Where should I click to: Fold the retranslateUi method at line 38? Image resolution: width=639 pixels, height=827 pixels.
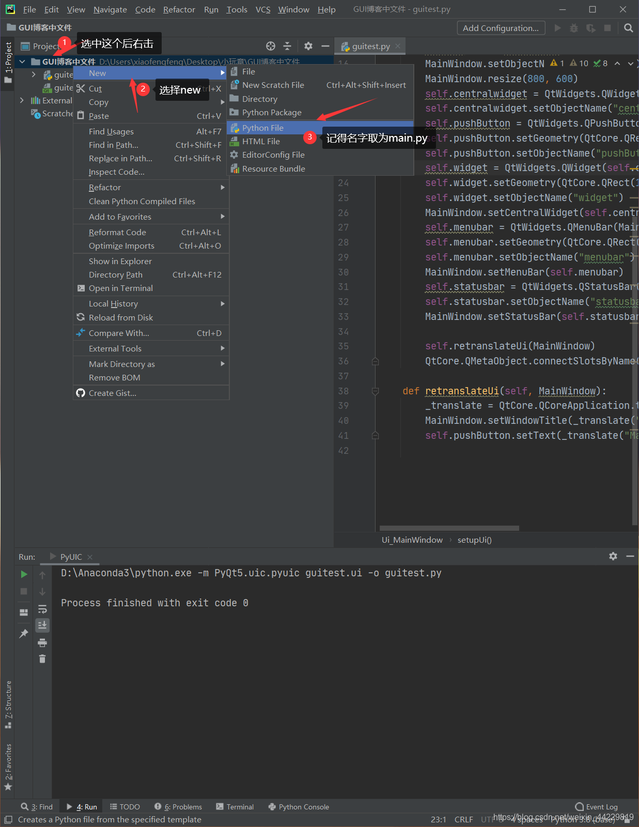376,391
